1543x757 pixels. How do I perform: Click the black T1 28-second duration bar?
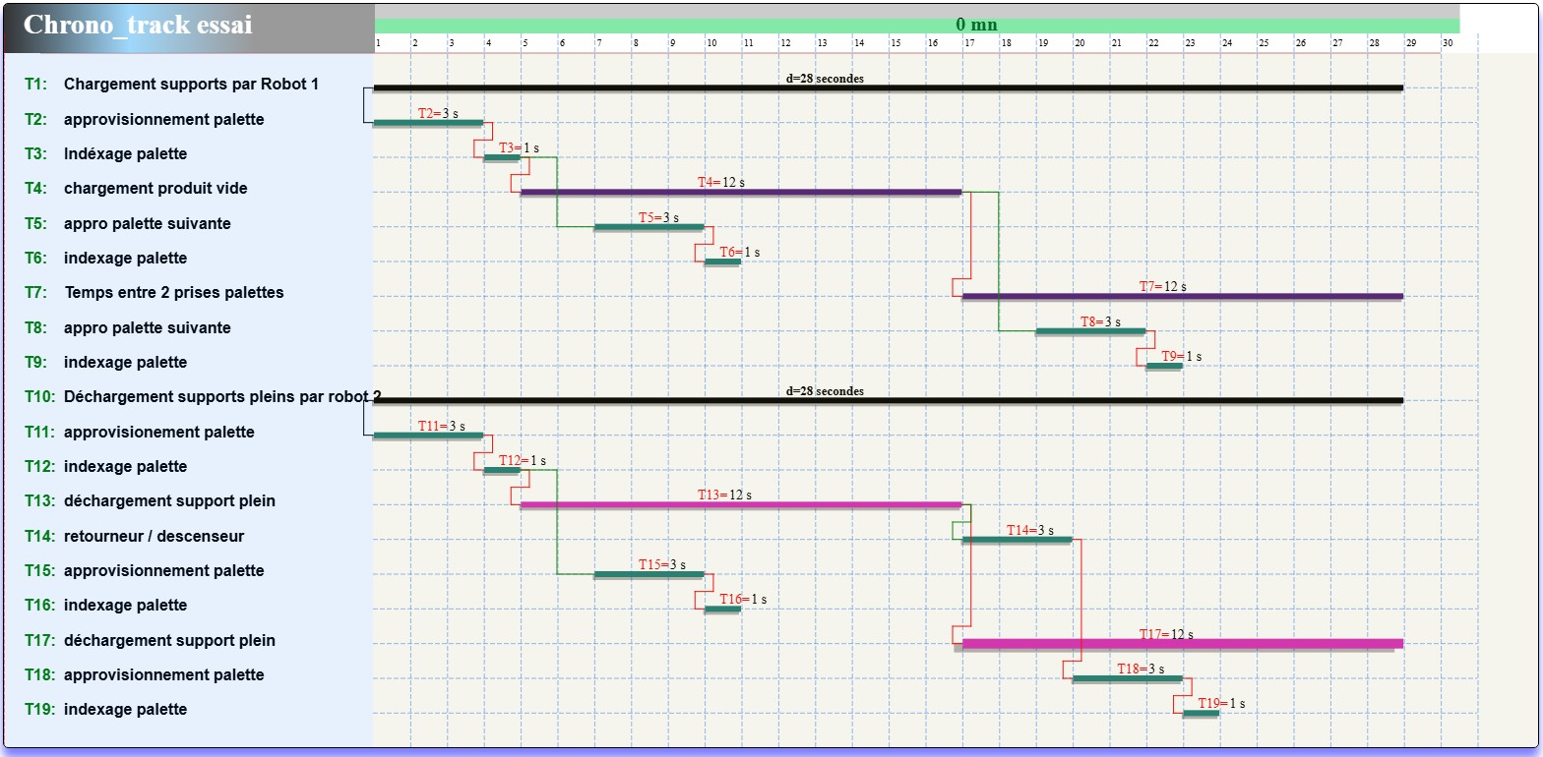pyautogui.click(x=888, y=87)
